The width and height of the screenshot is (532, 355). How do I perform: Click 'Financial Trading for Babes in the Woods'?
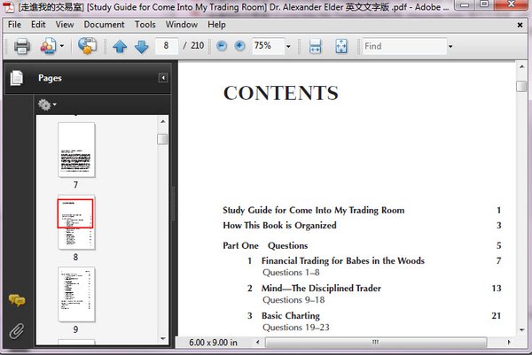[343, 261]
